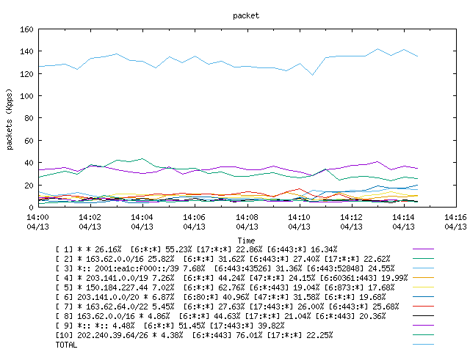Click the y-axis tick value 160
Screen dimensions: 470x352
26,29
